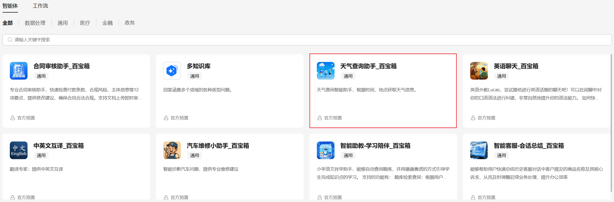Filter by 金融 category
This screenshot has height=202, width=614.
[108, 23]
